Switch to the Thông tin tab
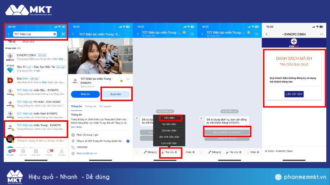Screen dimensions: 330x185 [76, 106]
